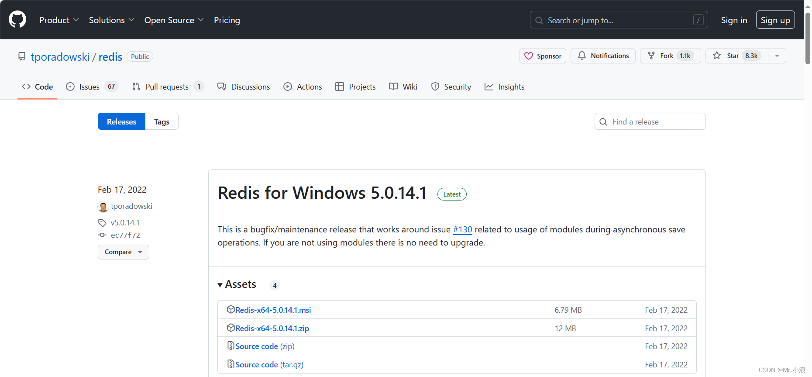Click the Security shield icon
This screenshot has height=377, width=812.
click(x=435, y=86)
